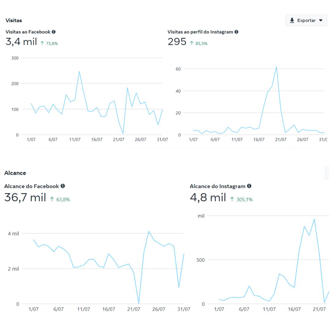
Task: Click the Alcance do Instagram title
Action: 218,186
